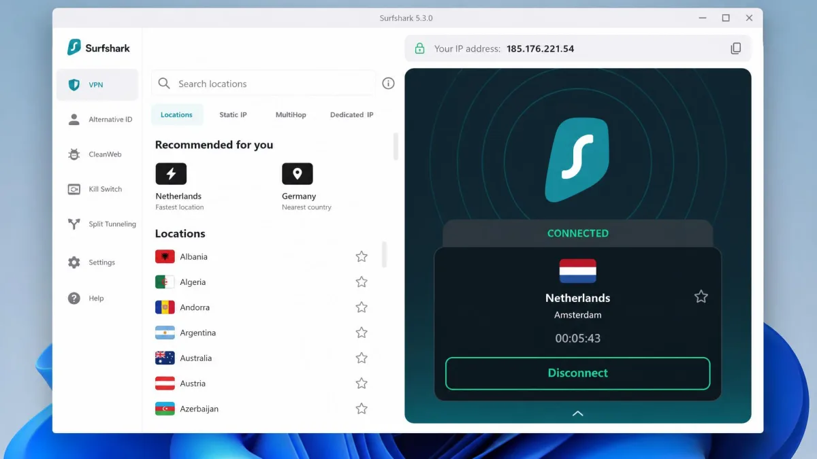Image resolution: width=817 pixels, height=459 pixels.
Task: Click the Andorra flag icon
Action: [x=165, y=307]
